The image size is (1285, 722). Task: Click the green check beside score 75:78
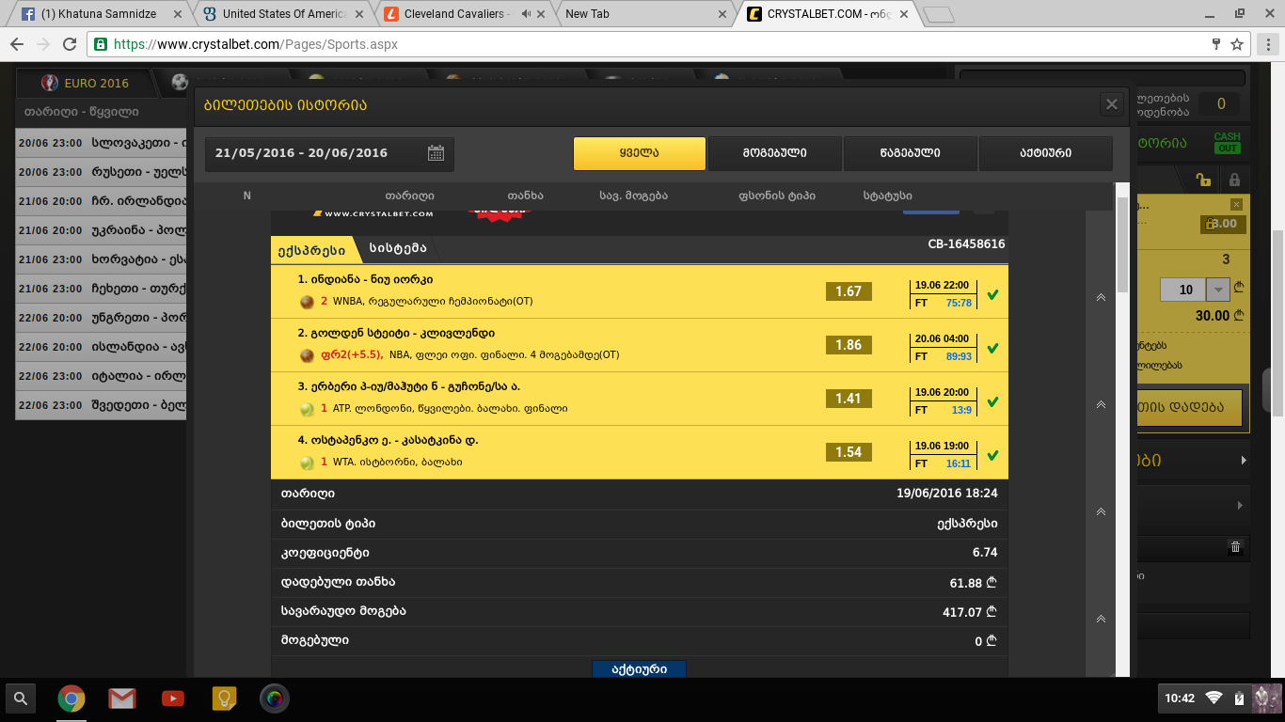click(x=992, y=295)
